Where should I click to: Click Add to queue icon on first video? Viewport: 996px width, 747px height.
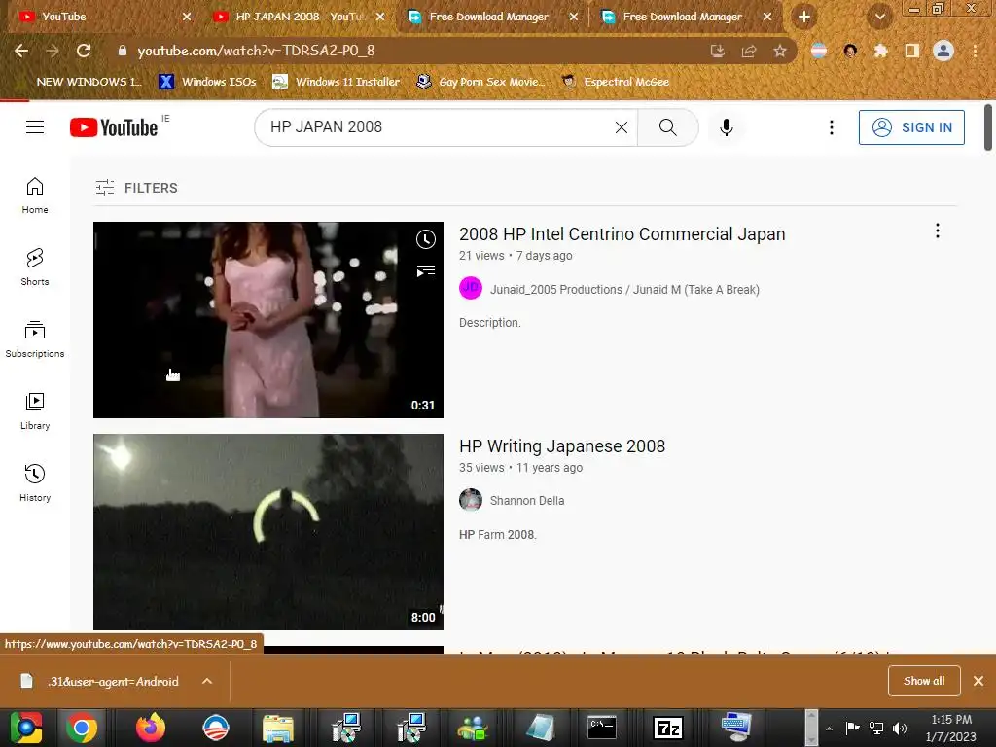[x=426, y=271]
